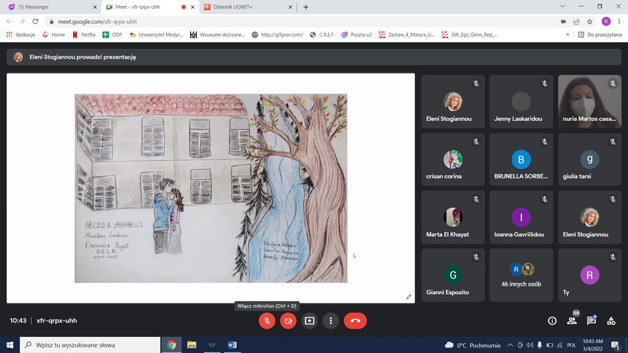
Task: Open the weather widget 0°C Pochmurnie
Action: 473,345
